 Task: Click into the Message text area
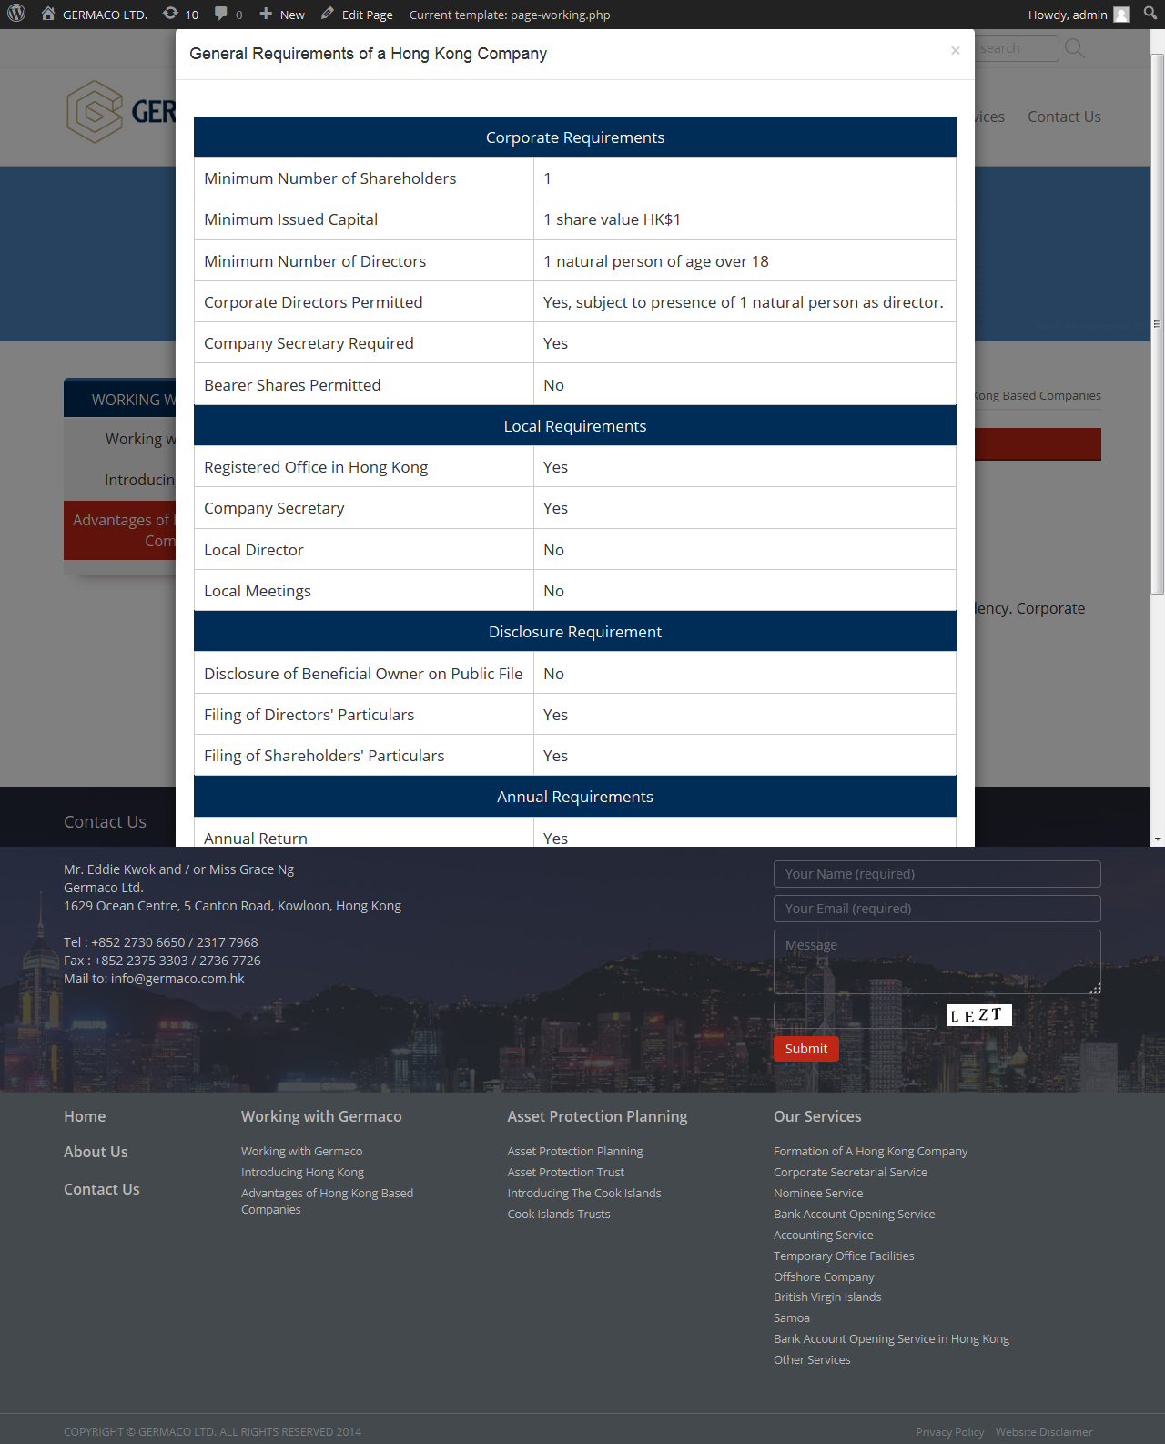coord(937,961)
